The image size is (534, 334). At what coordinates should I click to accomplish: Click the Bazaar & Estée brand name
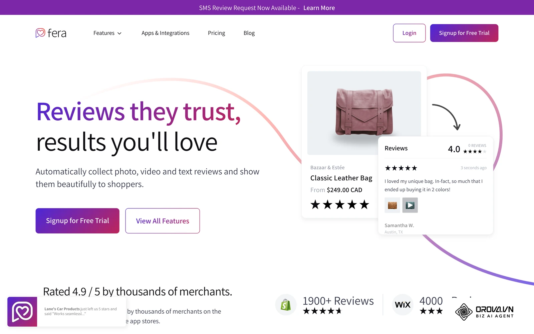[x=327, y=168]
